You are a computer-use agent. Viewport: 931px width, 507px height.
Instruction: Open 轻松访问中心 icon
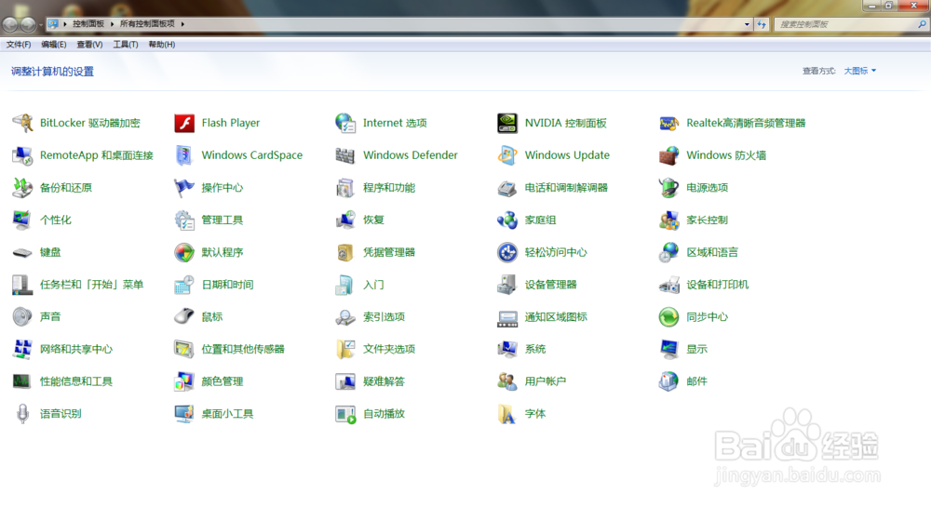(507, 252)
